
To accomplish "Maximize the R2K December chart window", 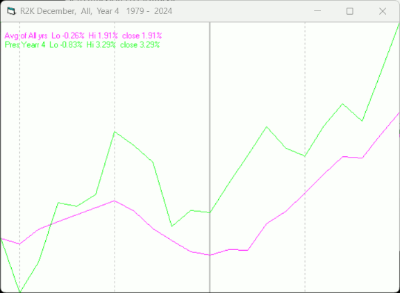I will coord(350,11).
